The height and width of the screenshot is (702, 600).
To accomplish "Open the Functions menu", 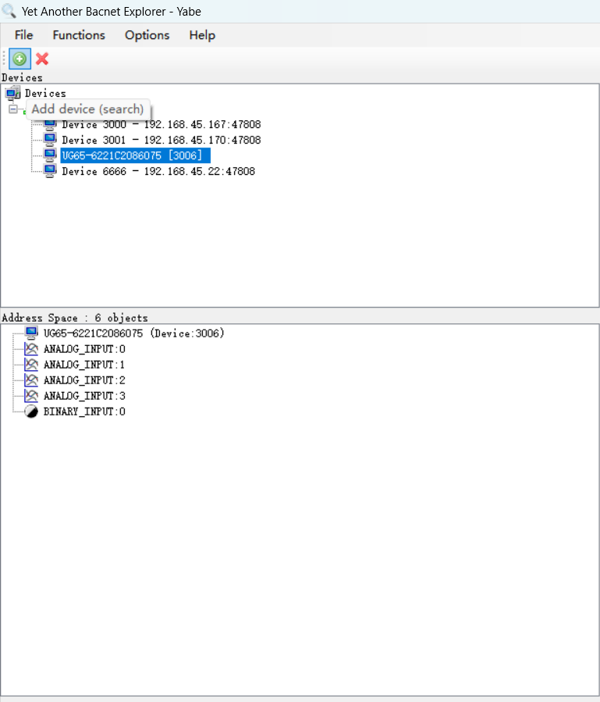I will tap(79, 35).
